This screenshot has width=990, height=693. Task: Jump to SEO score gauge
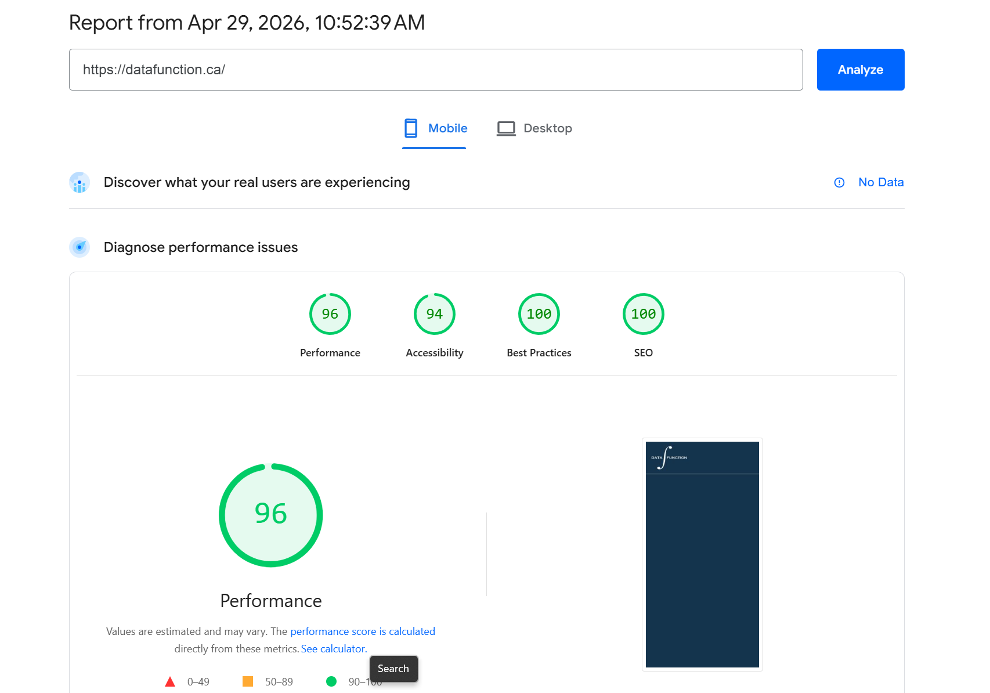pyautogui.click(x=643, y=314)
